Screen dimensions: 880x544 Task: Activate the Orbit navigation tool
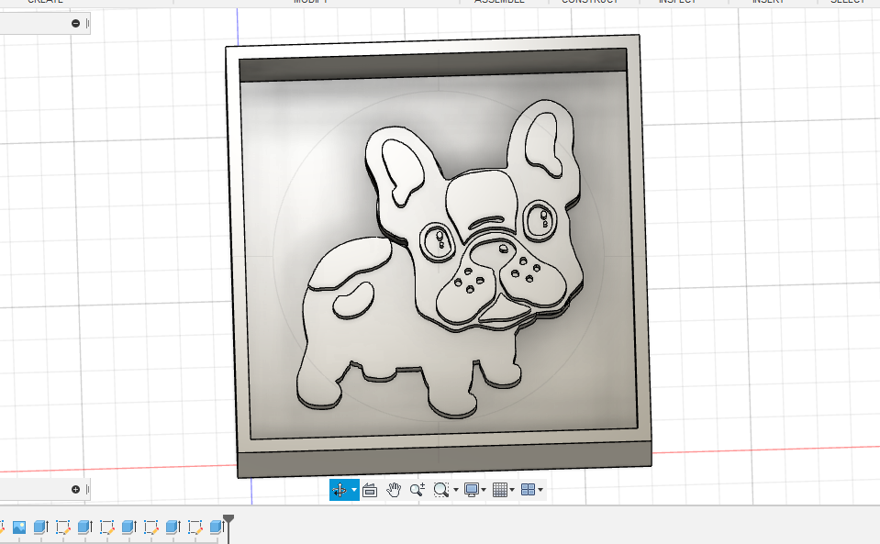(x=340, y=490)
